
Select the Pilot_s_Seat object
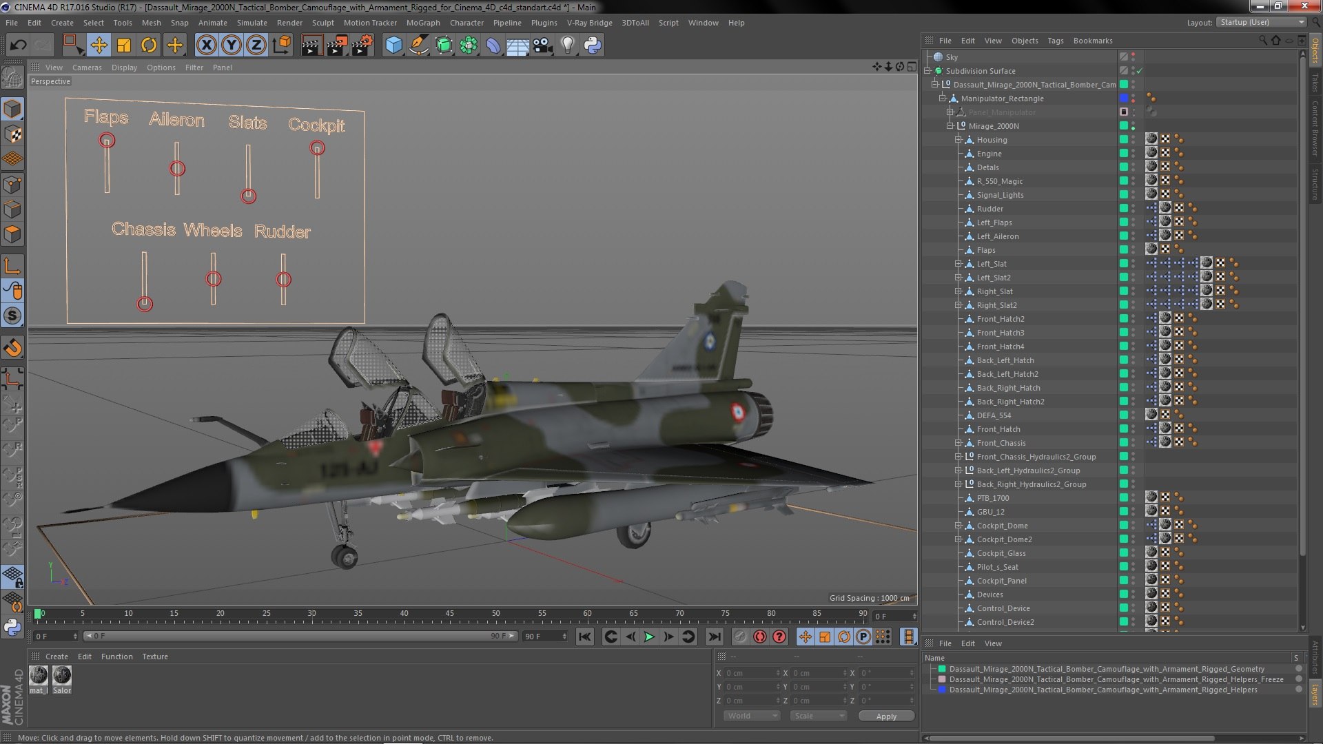(x=997, y=567)
